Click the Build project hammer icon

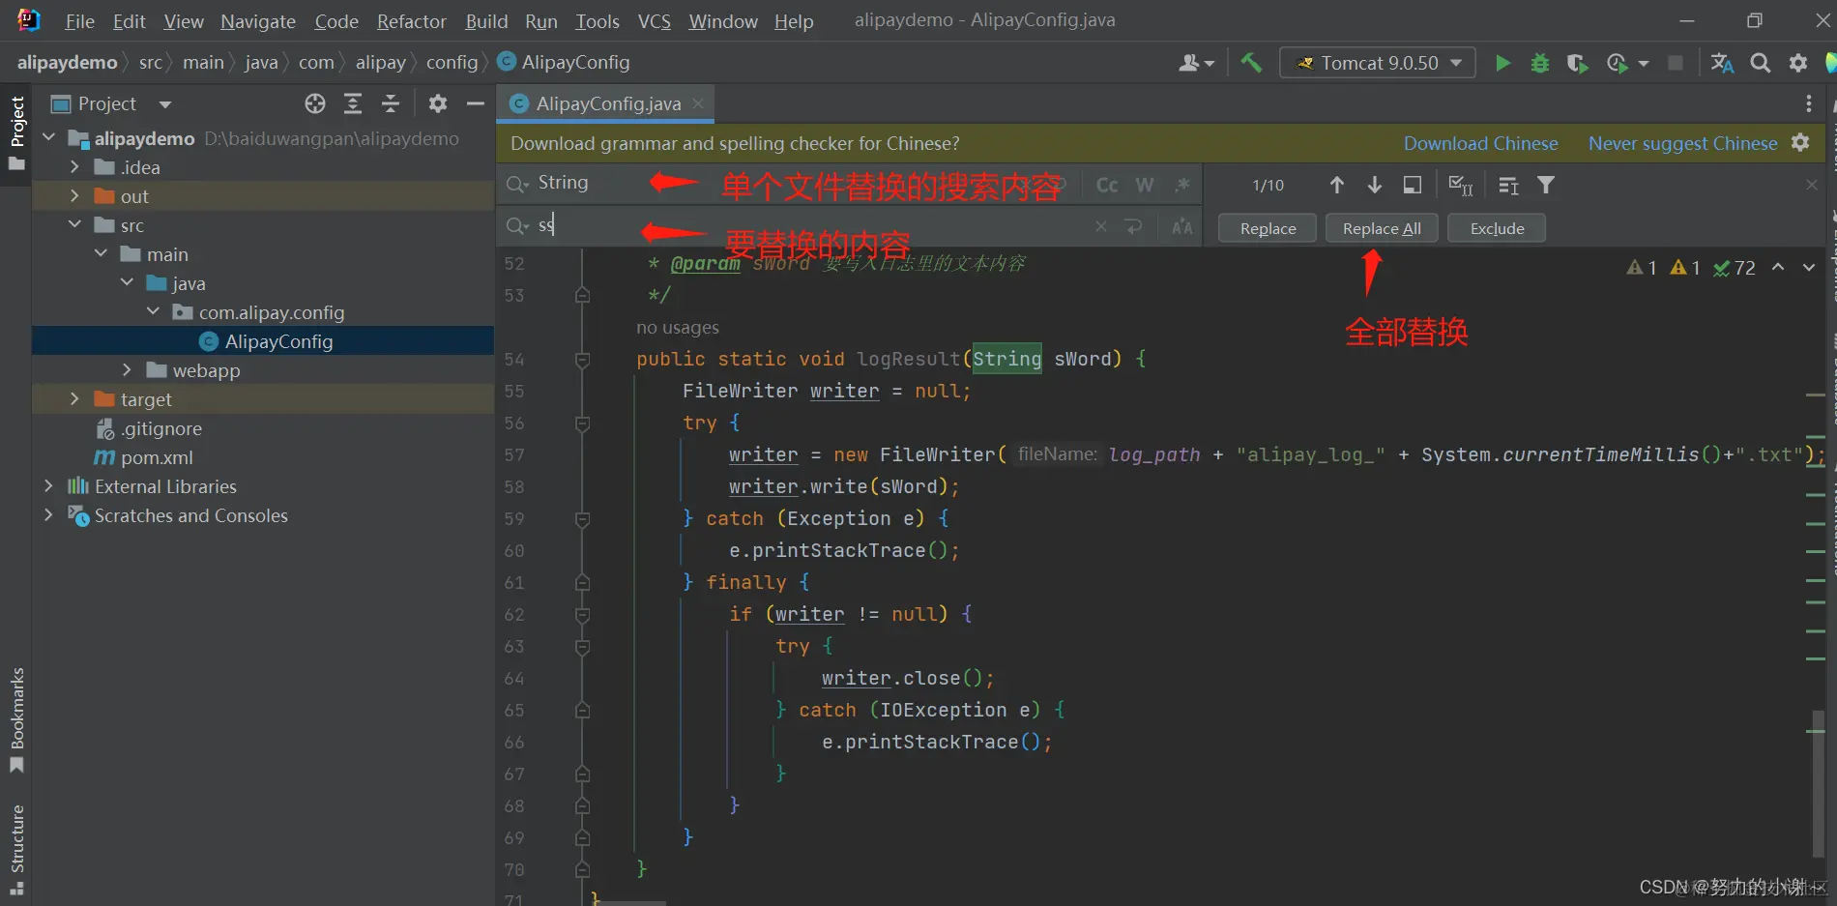1251,63
